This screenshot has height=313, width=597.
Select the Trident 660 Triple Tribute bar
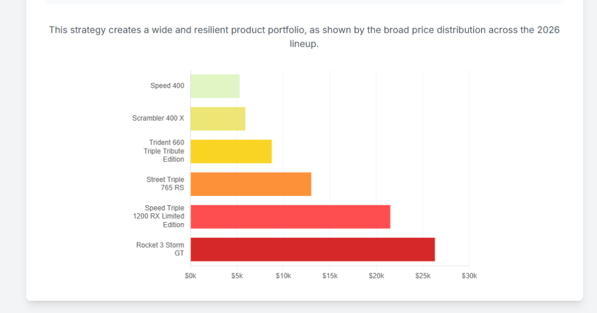(231, 152)
